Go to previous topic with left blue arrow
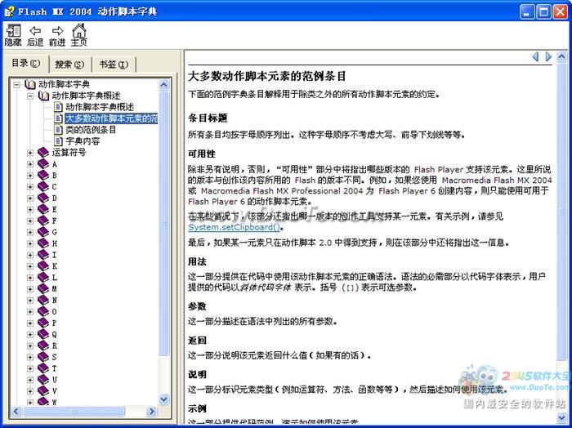 (535, 56)
